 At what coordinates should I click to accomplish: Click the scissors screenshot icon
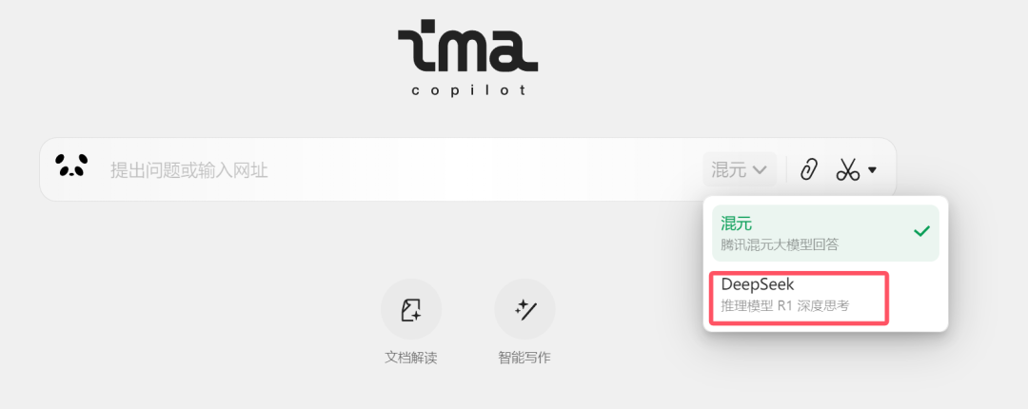click(847, 170)
